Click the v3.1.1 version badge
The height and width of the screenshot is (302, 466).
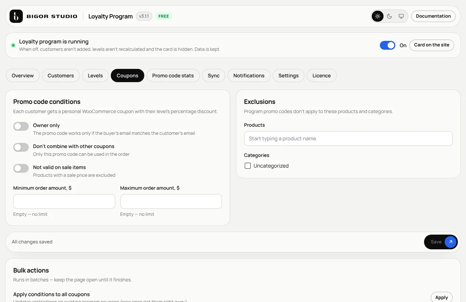(x=144, y=16)
